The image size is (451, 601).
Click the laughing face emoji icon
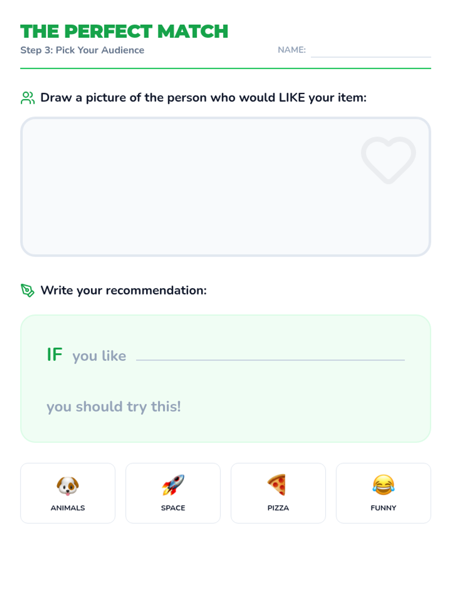point(383,485)
